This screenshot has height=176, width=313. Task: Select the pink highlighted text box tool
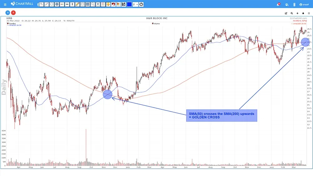pos(103,4)
